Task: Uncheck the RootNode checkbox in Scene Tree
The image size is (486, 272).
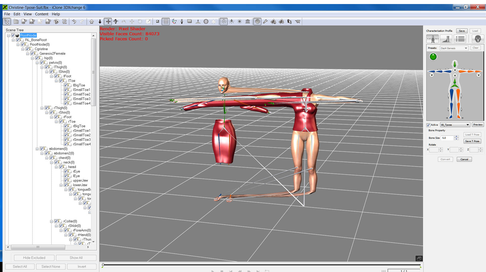Action: pyautogui.click(x=13, y=35)
